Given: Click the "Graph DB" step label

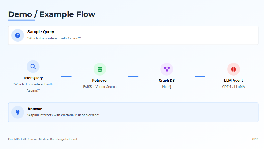Looking at the screenshot, I should point(167,81).
